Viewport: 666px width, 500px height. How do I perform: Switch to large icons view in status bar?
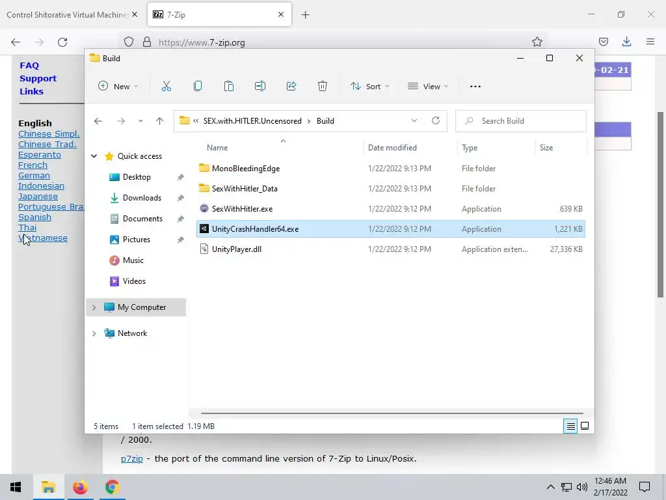pos(585,426)
